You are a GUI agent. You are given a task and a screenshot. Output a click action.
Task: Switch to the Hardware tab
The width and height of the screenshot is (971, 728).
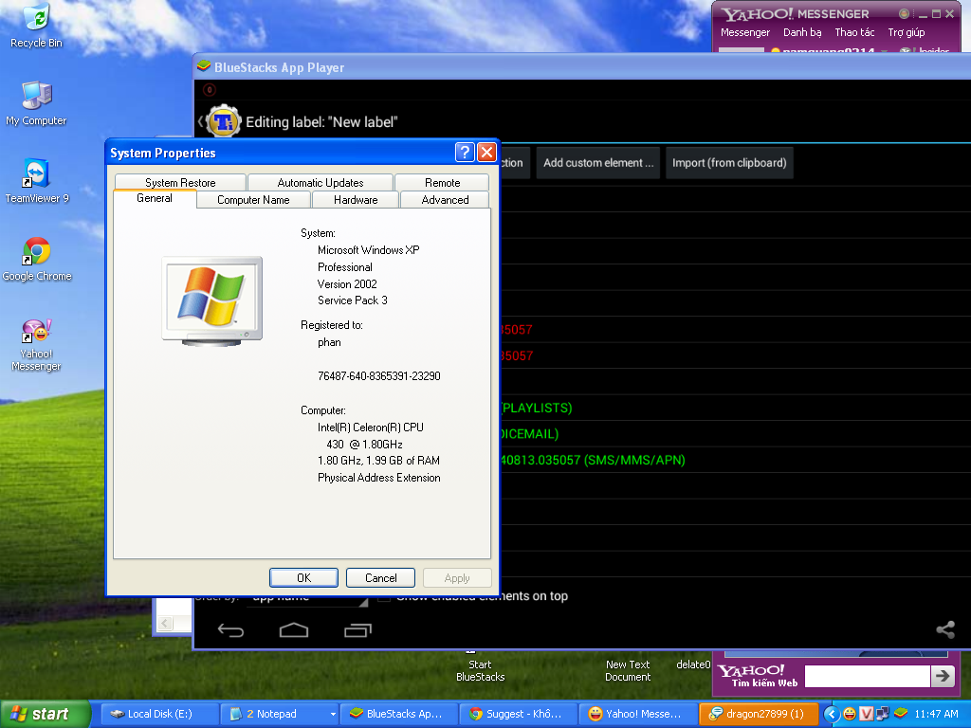[x=356, y=200]
